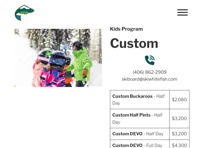The image size is (204, 148).
Task: Click the green phone call icon
Action: (x=150, y=60)
